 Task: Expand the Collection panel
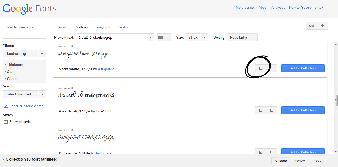coord(30,159)
